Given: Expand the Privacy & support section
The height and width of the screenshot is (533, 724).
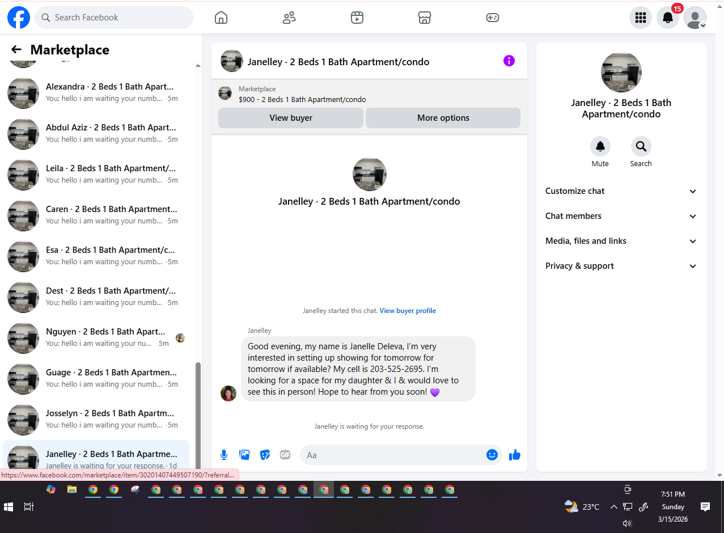Looking at the screenshot, I should point(621,266).
